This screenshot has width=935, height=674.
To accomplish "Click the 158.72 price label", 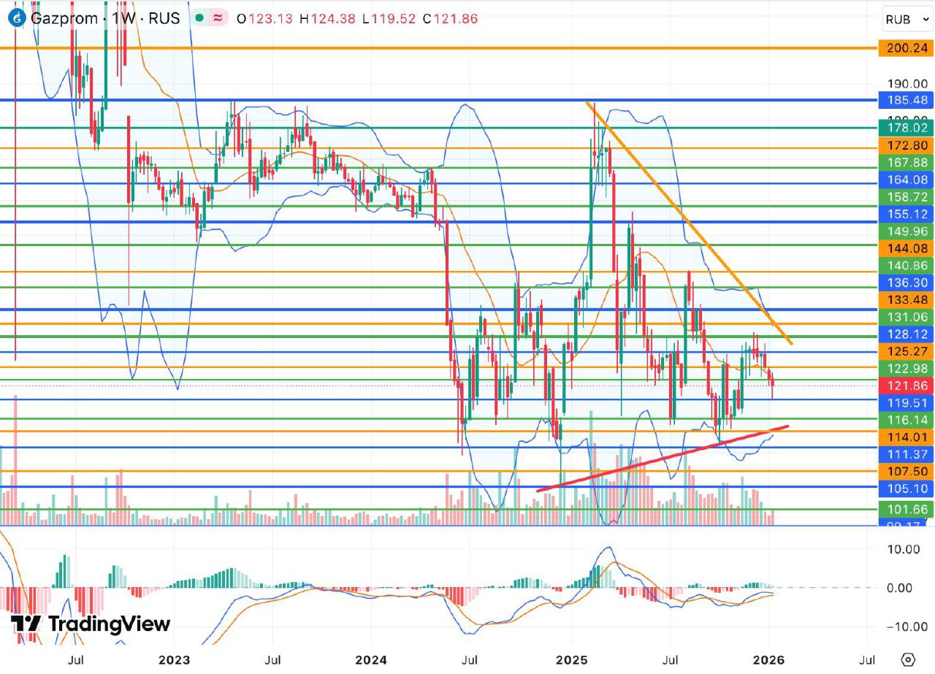I will pyautogui.click(x=904, y=198).
